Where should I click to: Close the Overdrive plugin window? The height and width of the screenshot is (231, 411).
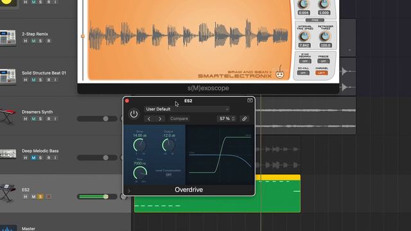click(127, 101)
